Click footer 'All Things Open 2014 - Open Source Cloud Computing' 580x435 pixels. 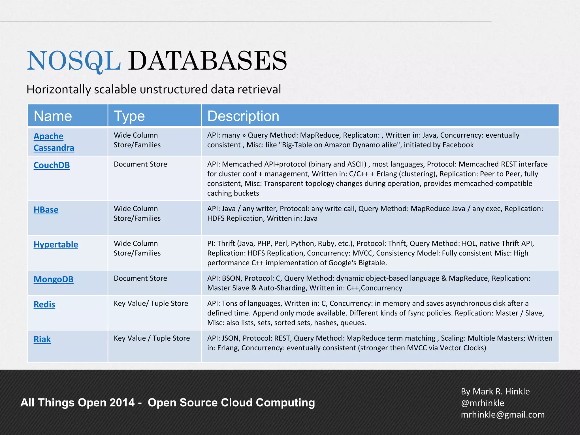(168, 403)
